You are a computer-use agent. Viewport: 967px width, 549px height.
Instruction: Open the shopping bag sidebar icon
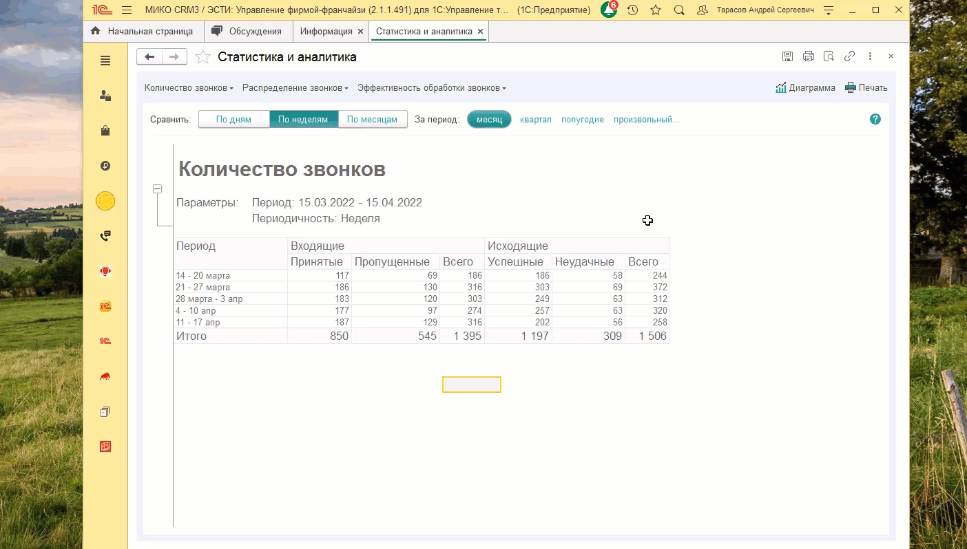point(105,131)
